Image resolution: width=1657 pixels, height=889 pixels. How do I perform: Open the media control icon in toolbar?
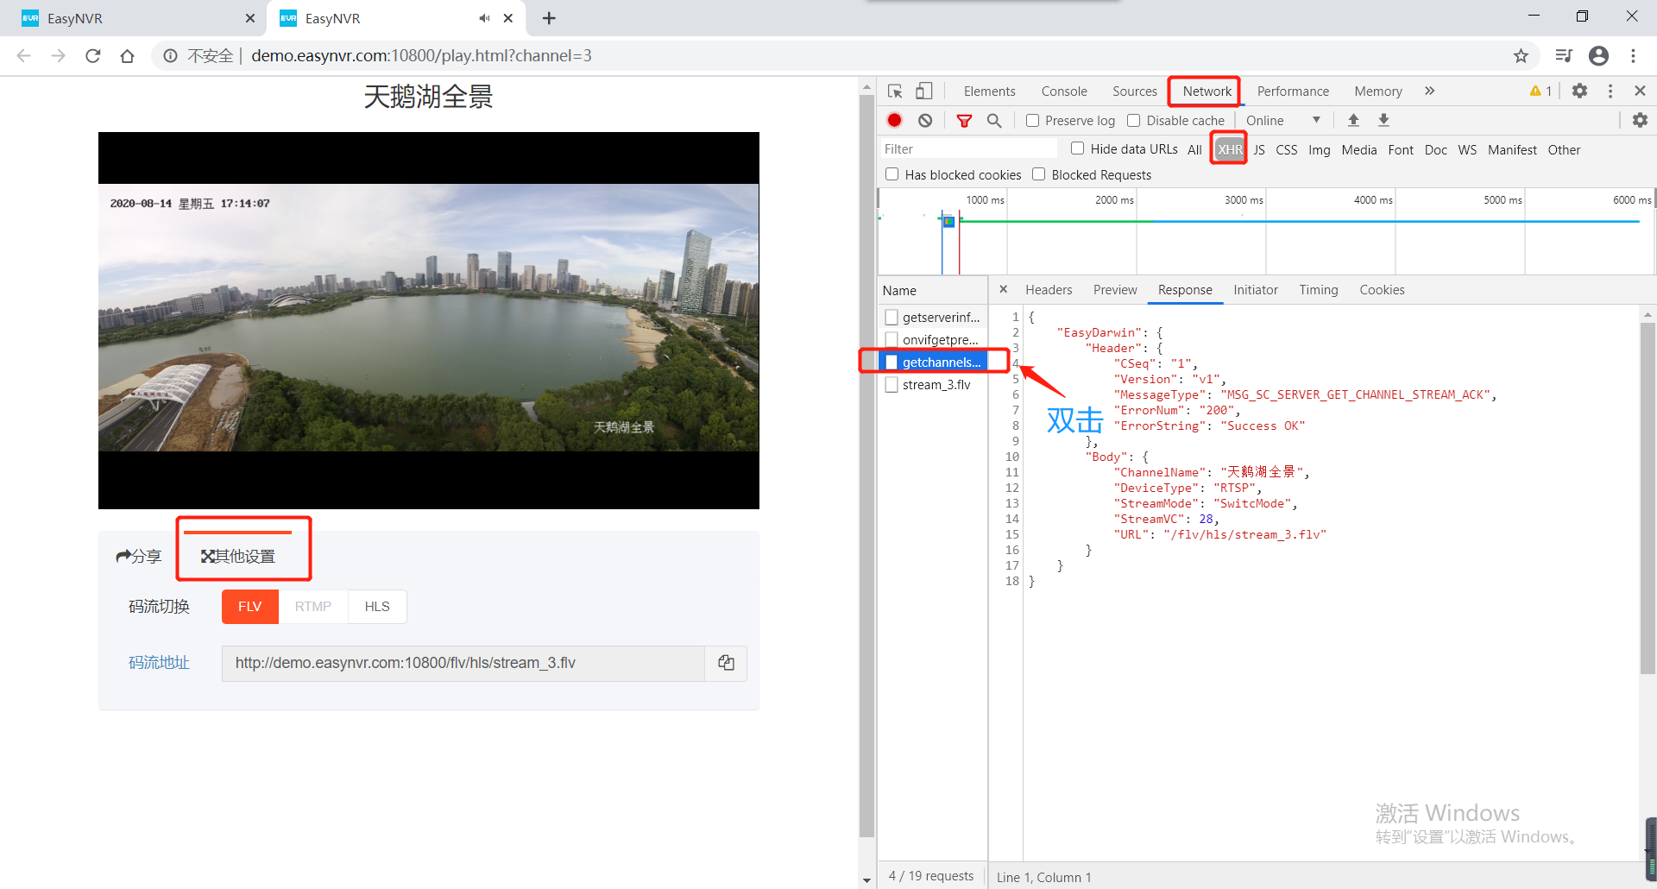click(1563, 56)
